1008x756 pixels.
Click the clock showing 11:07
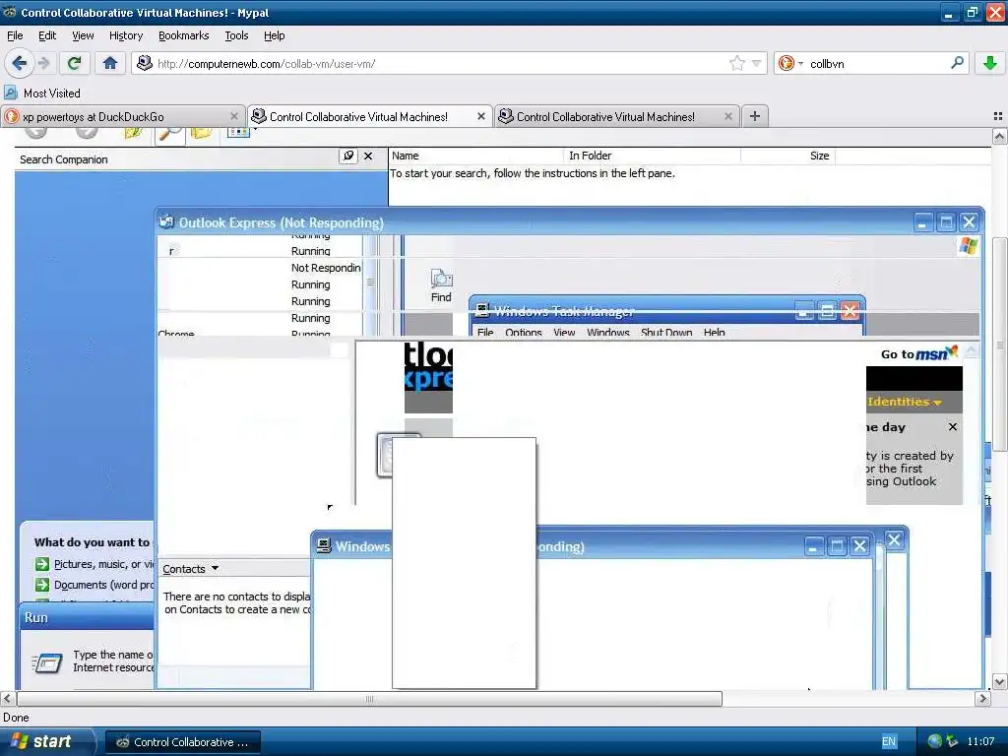980,741
